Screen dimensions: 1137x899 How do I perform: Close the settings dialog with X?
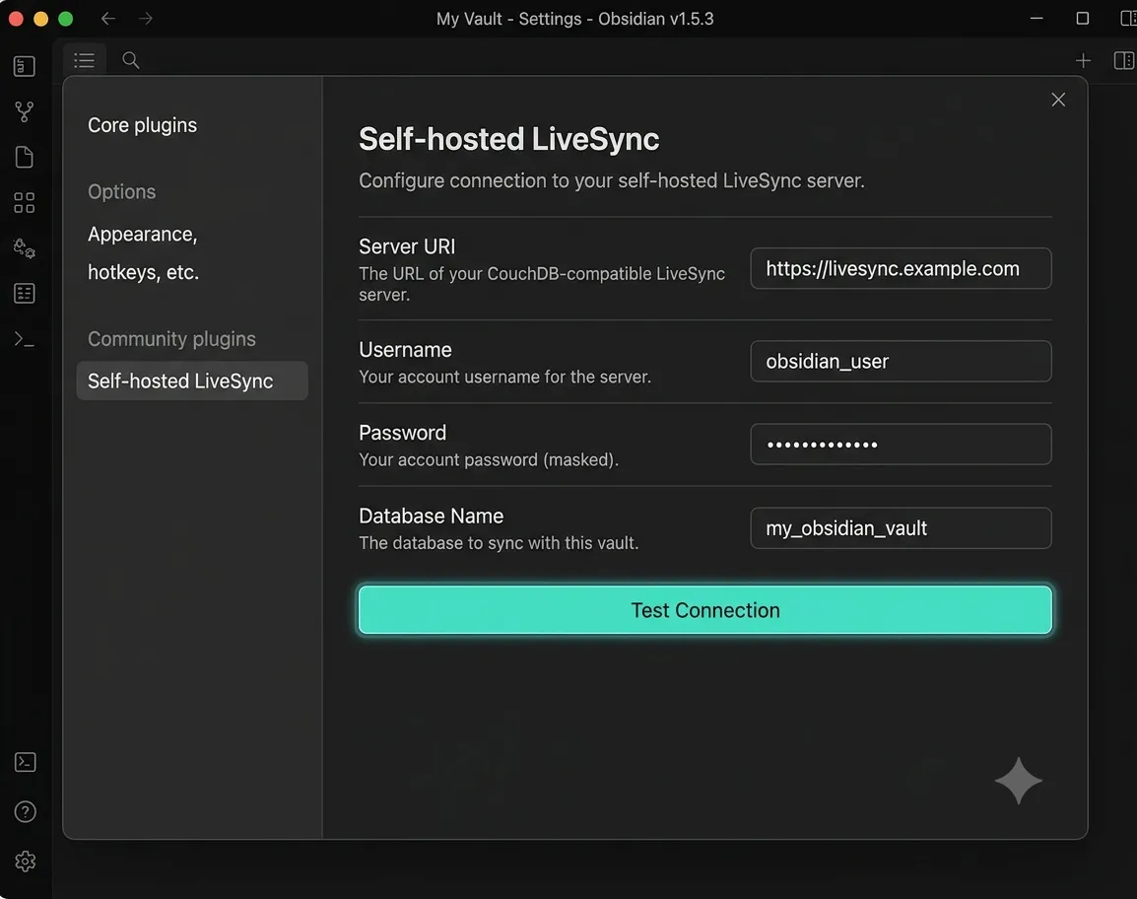tap(1058, 100)
